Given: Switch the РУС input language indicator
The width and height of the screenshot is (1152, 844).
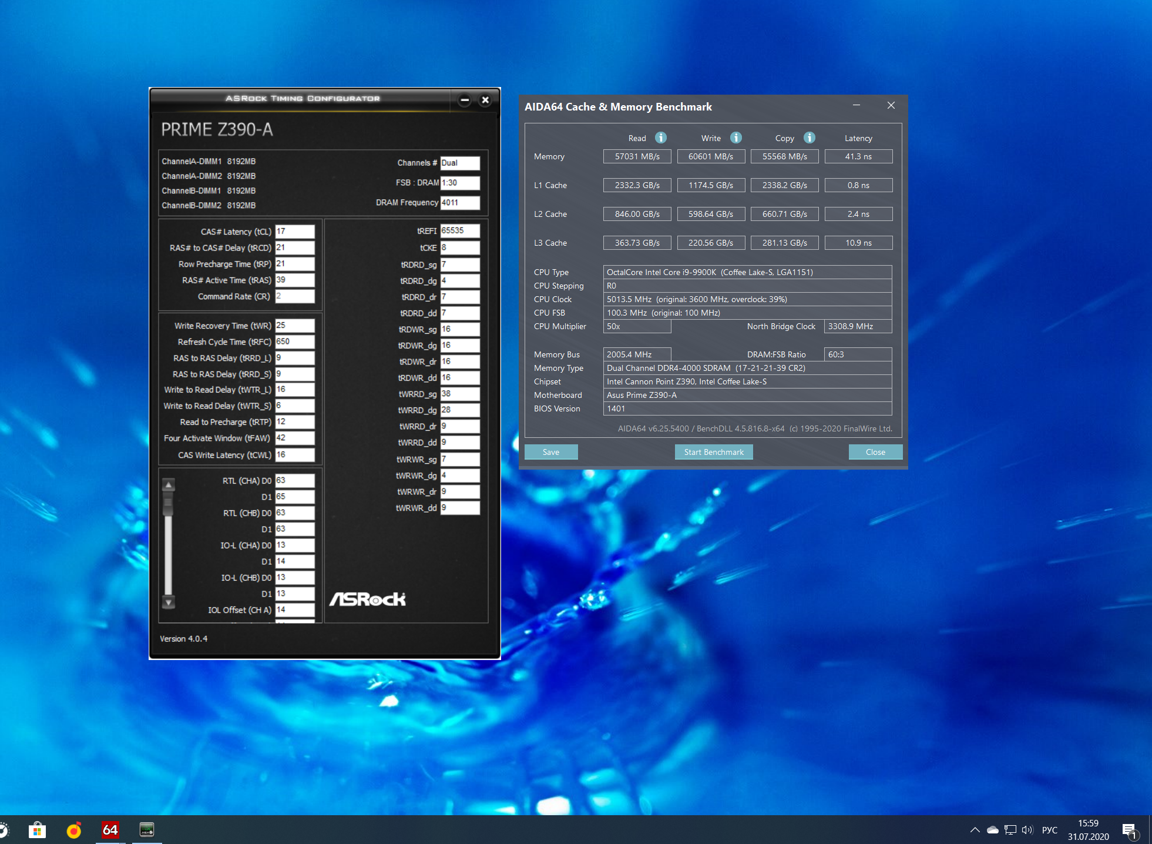Looking at the screenshot, I should coord(1050,830).
